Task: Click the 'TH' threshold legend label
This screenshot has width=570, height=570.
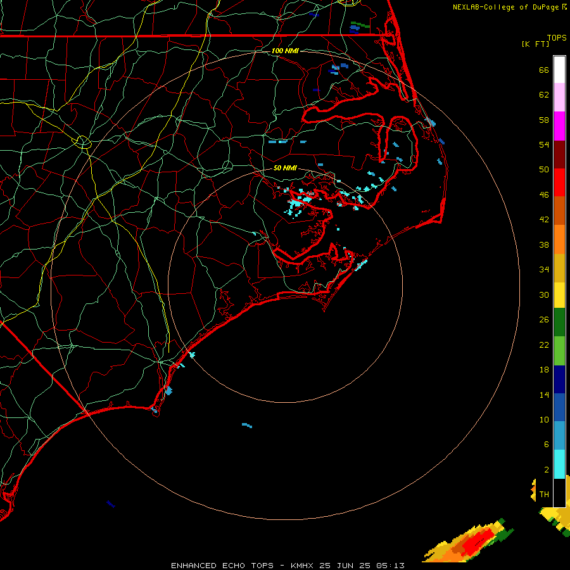Action: coord(544,494)
